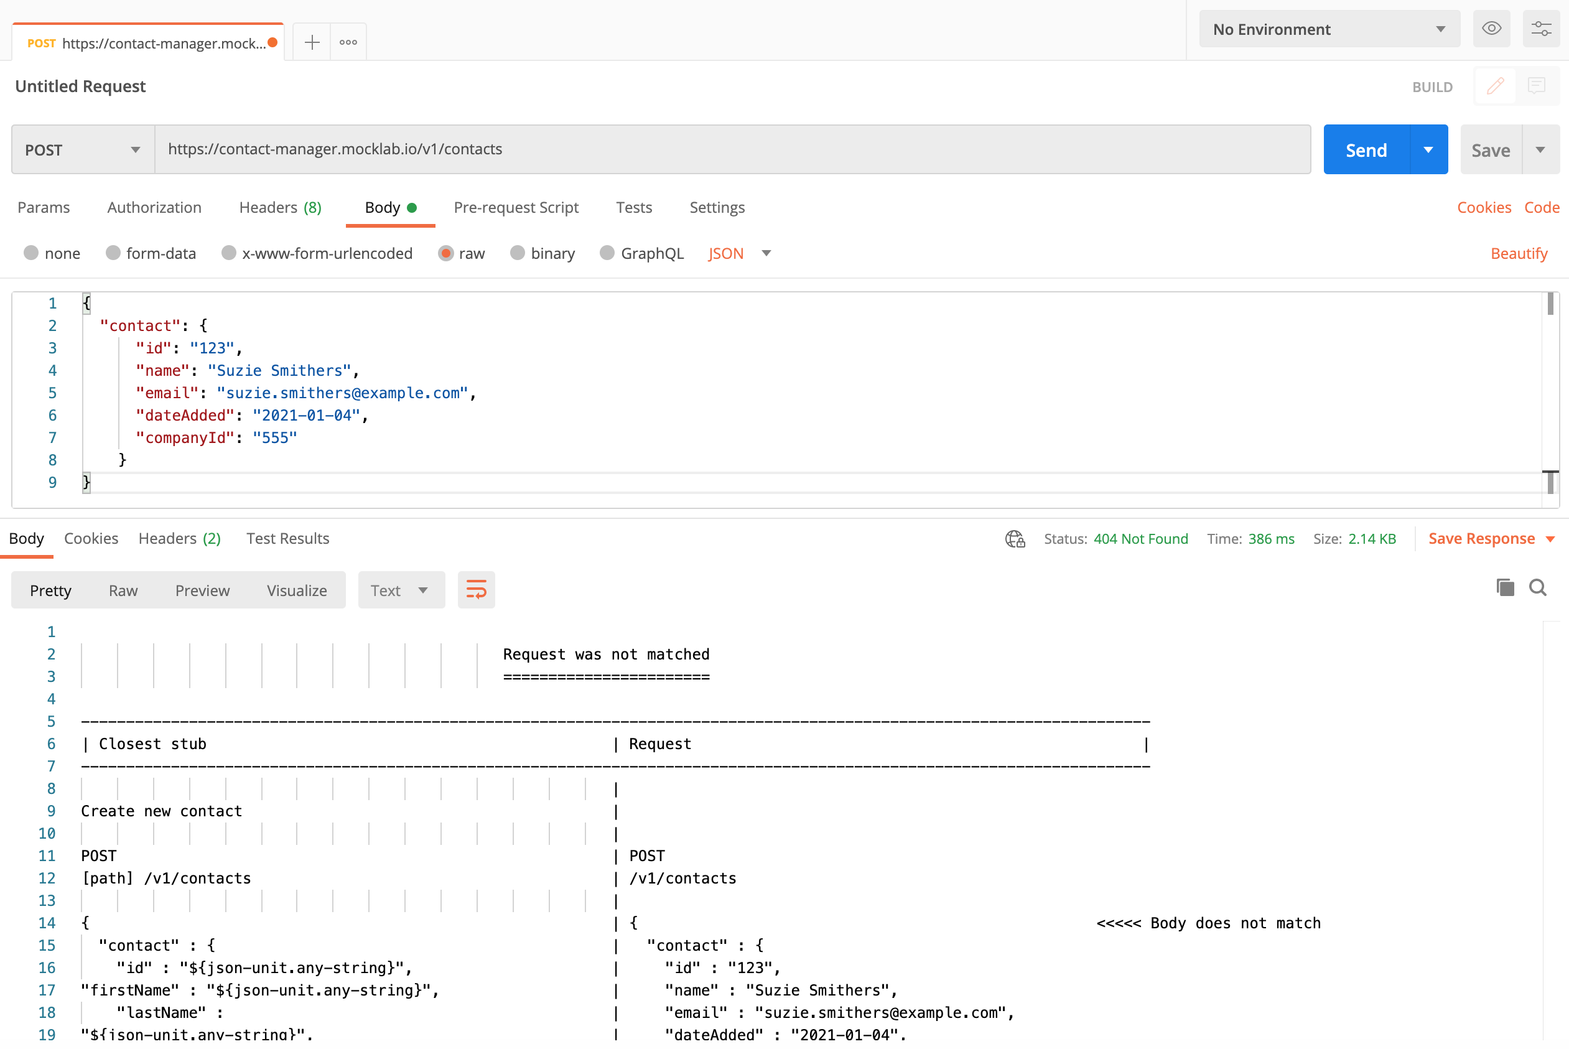Select the Pretty response view
Viewport: 1569px width, 1049px height.
click(50, 590)
